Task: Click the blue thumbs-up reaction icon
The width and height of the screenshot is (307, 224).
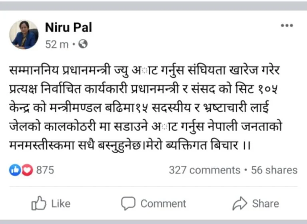Action: (x=14, y=170)
